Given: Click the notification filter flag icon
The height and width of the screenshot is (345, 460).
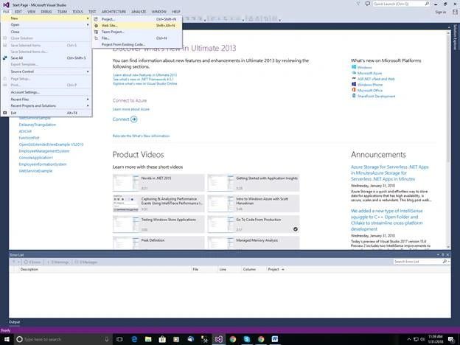Looking at the screenshot, I should (358, 4).
